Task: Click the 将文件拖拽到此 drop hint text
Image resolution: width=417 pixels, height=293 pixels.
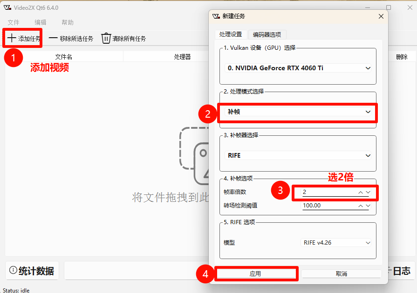Action: pos(171,198)
